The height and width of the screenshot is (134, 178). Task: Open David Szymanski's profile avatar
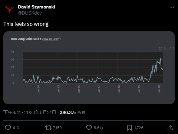9,10
